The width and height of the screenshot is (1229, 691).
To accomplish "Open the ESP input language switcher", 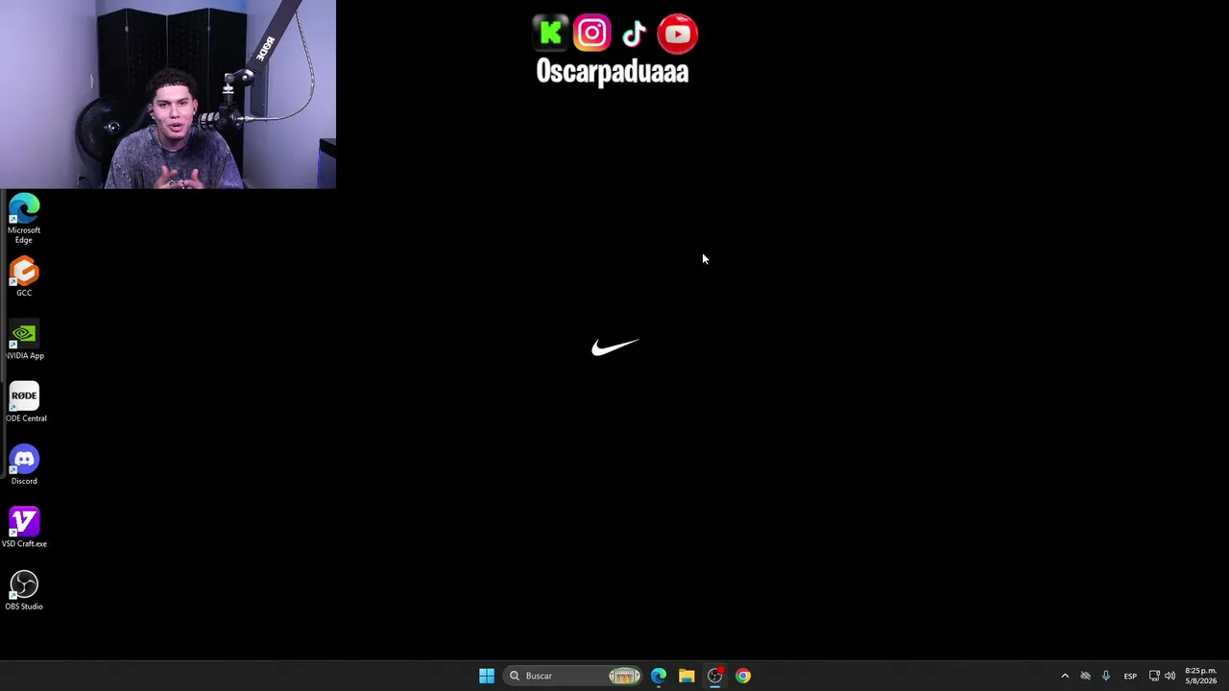I will click(x=1130, y=676).
